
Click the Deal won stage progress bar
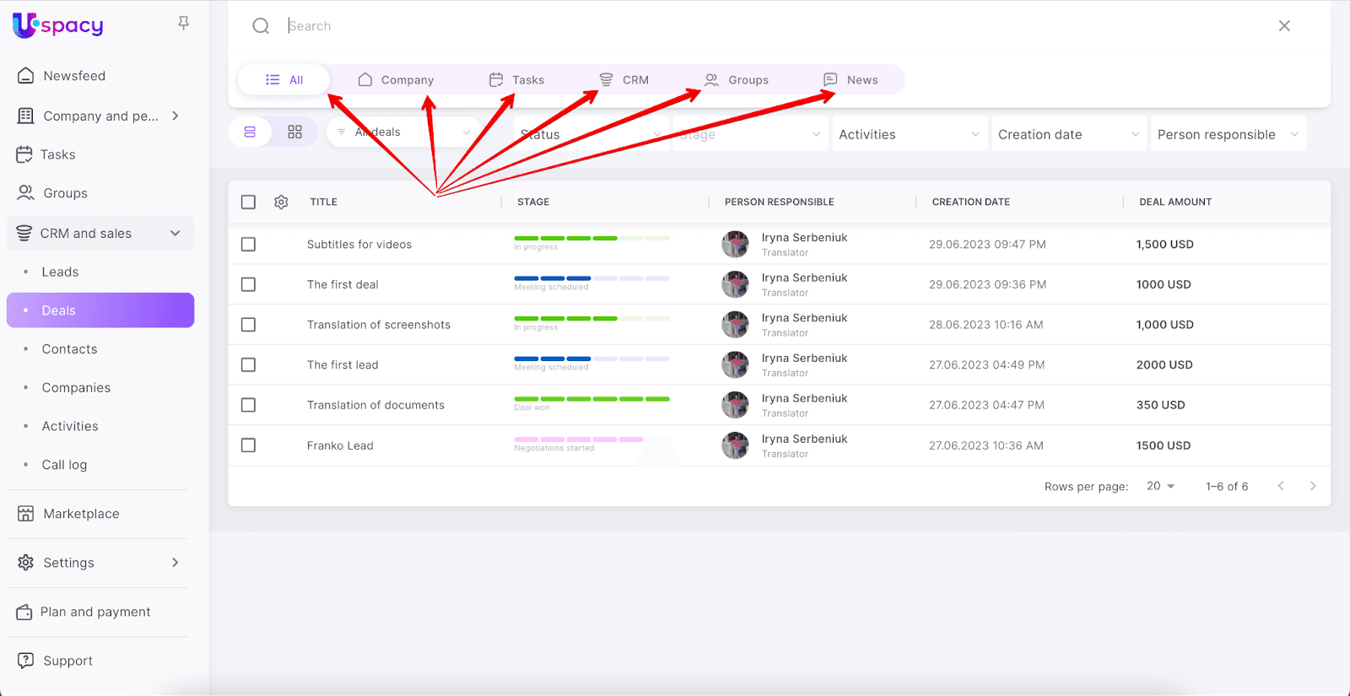[591, 399]
